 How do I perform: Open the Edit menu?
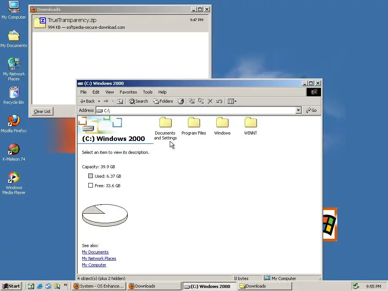click(x=96, y=92)
